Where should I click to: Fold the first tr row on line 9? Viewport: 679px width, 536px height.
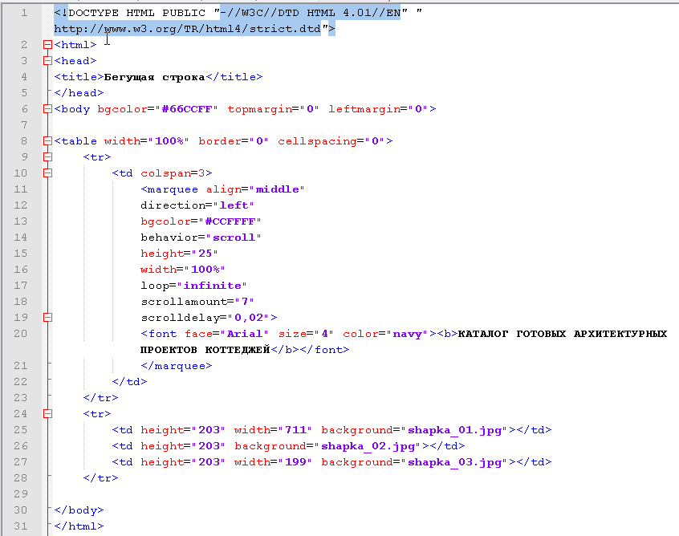47,157
